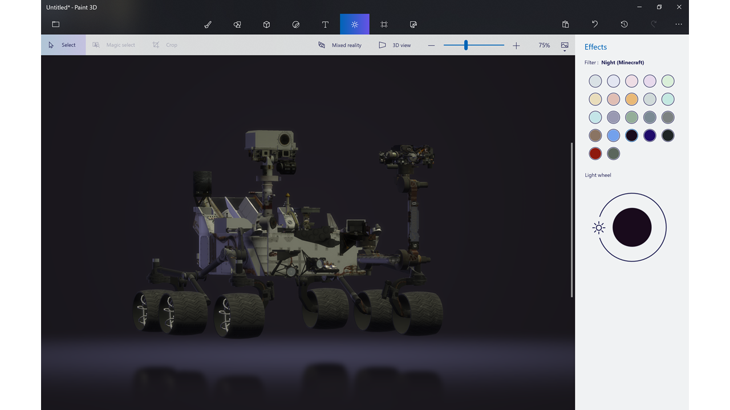Apply the deep navy indigo filter swatch
The height and width of the screenshot is (410, 730).
(x=650, y=136)
